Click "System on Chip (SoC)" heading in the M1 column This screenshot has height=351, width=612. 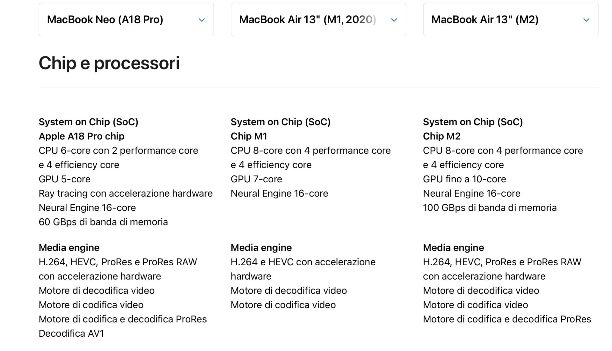click(x=280, y=122)
